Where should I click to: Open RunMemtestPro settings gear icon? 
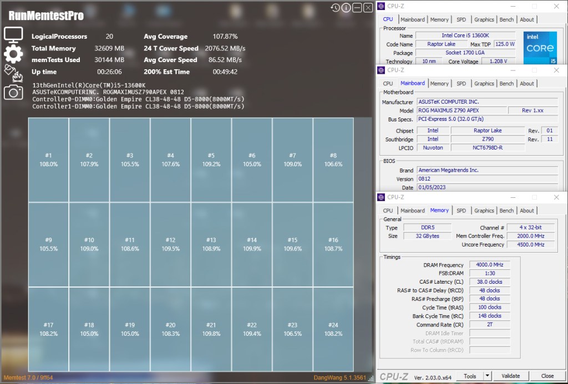(x=13, y=54)
